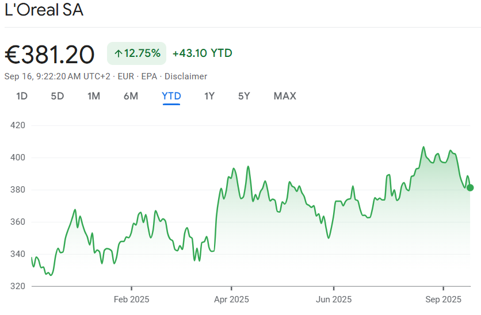The height and width of the screenshot is (315, 481).
Task: Click the L'Oreal SA title
Action: click(44, 11)
